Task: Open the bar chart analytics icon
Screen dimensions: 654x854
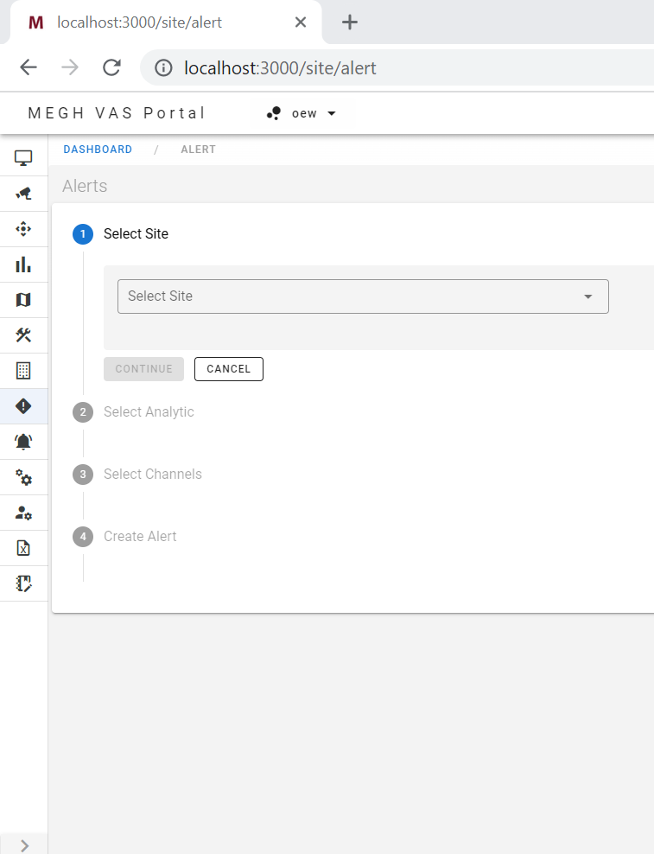Action: coord(23,264)
